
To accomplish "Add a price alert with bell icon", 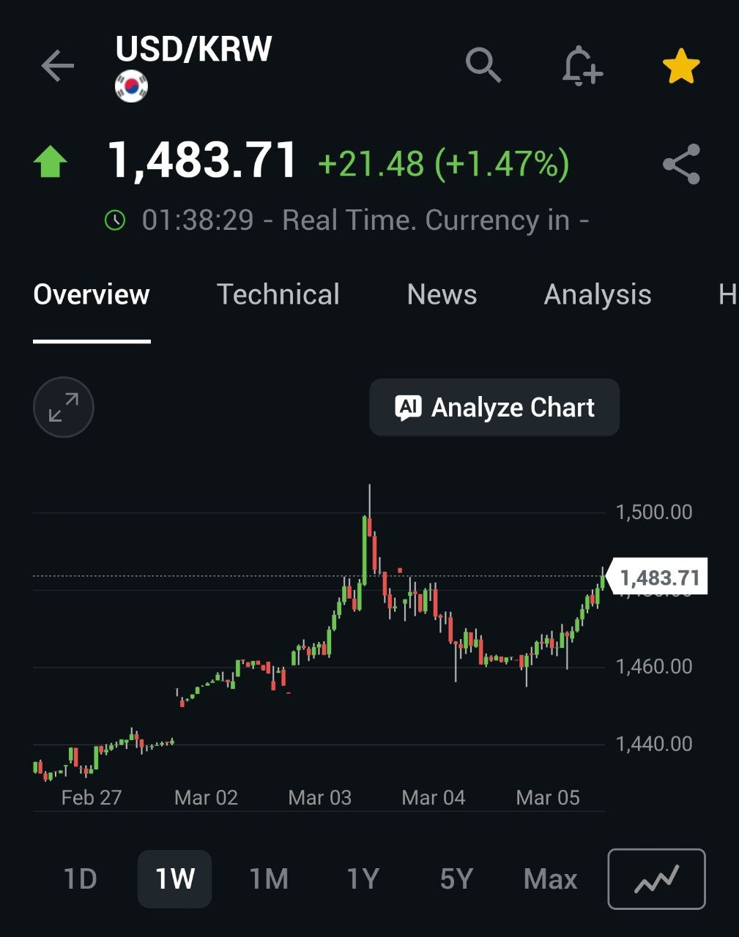I will pyautogui.click(x=582, y=67).
